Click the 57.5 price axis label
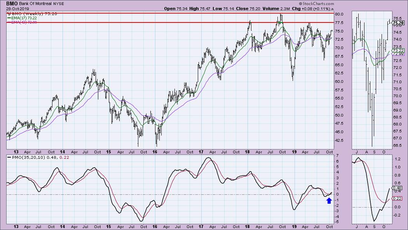Screen dimensions: 408x230 tap(339, 90)
